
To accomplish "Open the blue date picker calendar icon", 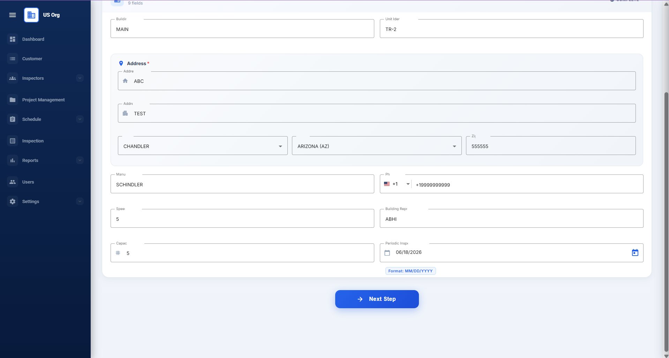I will point(635,252).
